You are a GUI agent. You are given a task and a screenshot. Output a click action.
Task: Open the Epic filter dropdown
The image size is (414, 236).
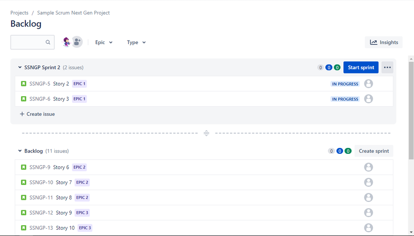click(x=104, y=42)
